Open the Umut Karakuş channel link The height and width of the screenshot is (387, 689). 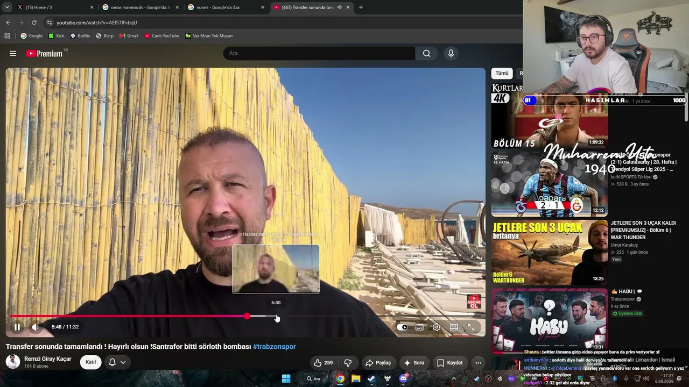tap(624, 245)
